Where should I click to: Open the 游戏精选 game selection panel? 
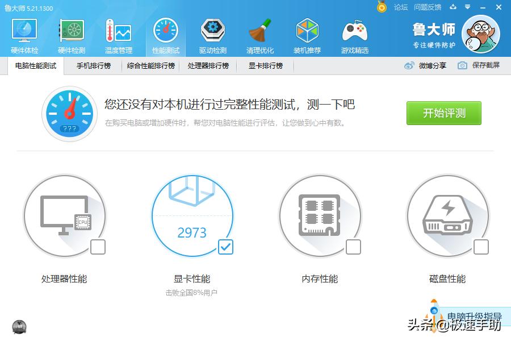[x=355, y=34]
